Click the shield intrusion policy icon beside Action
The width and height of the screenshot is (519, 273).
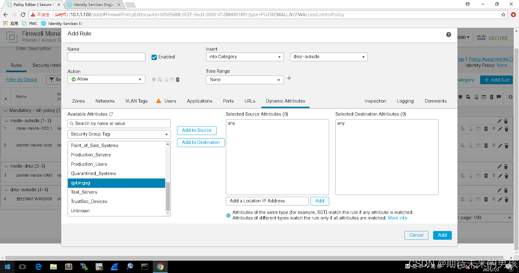pyautogui.click(x=154, y=80)
